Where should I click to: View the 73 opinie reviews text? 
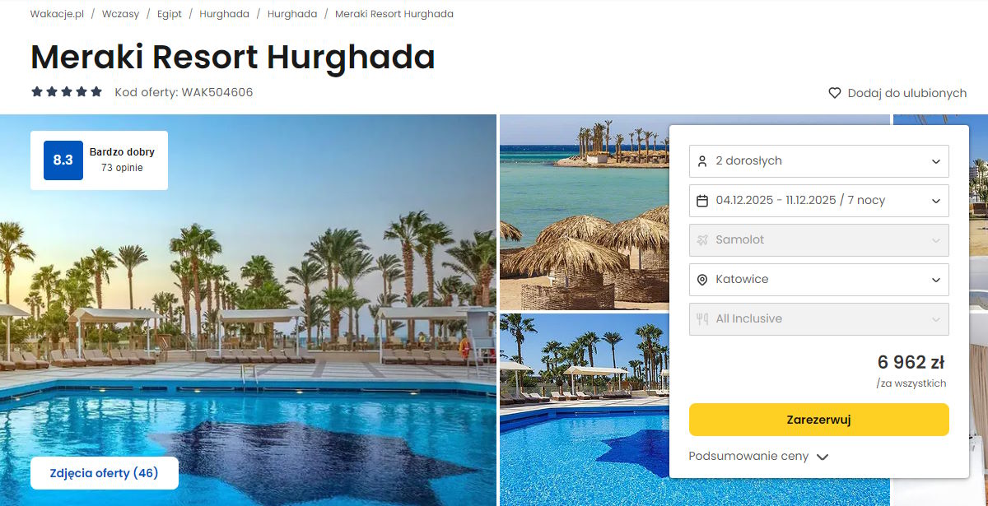click(122, 168)
